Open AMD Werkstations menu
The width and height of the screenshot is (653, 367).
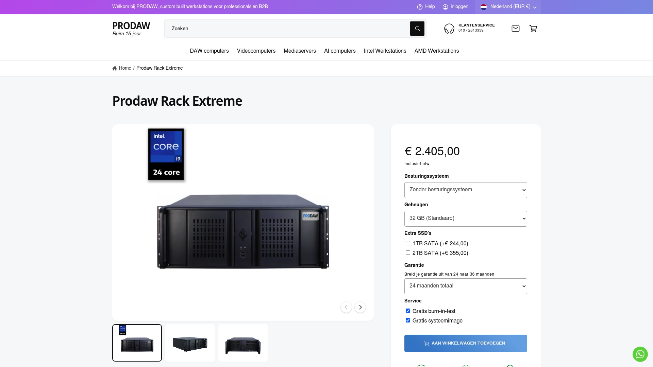click(437, 51)
